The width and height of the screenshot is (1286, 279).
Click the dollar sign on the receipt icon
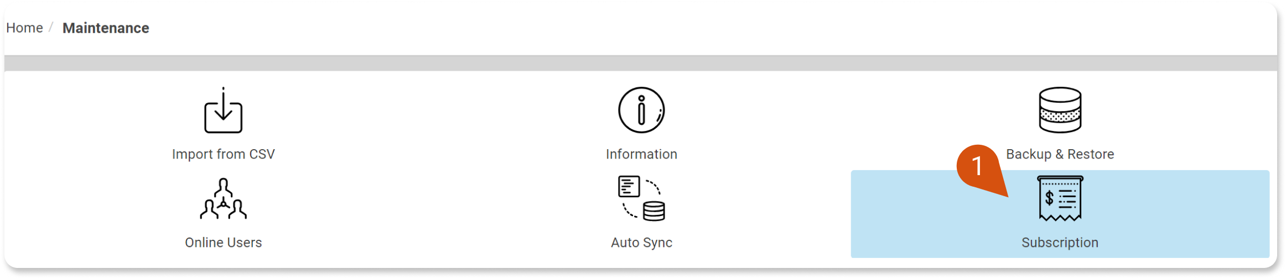point(1049,198)
